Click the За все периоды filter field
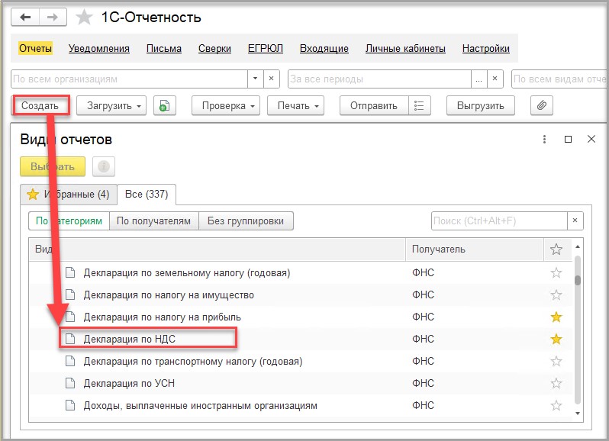The height and width of the screenshot is (441, 609). 379,79
